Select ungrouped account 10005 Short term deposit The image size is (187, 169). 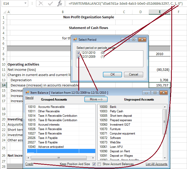point(131,116)
